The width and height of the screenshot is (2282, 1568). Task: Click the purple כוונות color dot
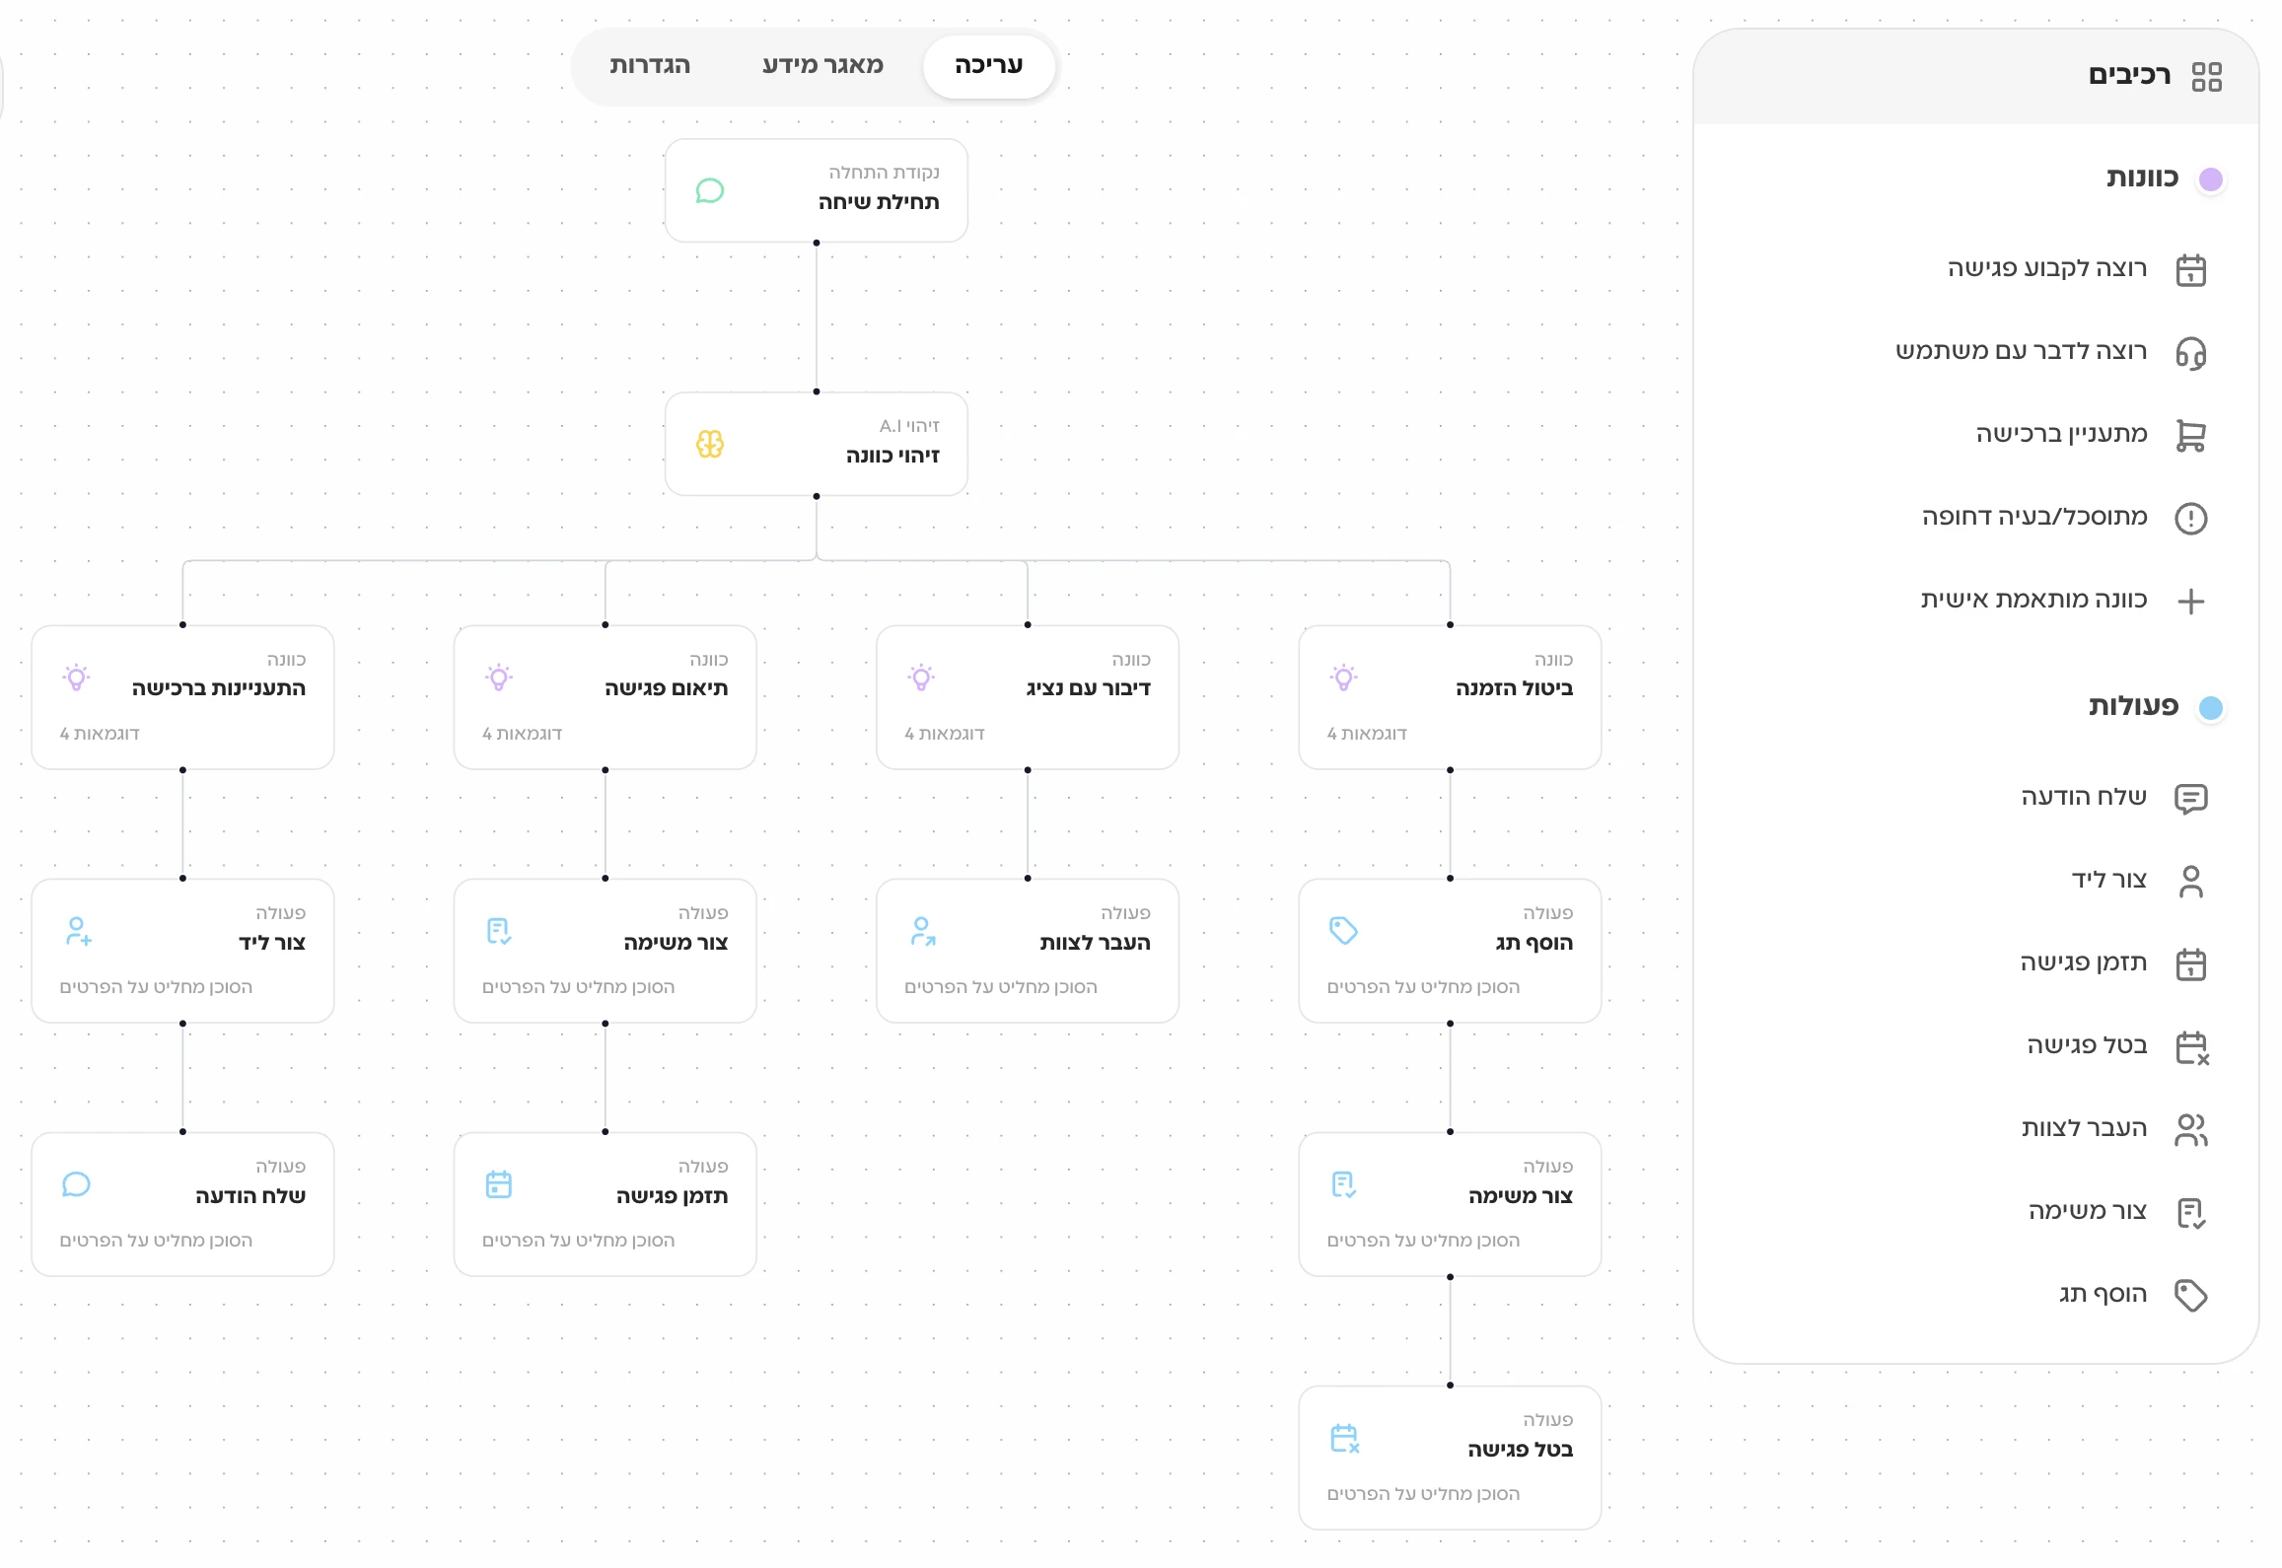click(2210, 178)
